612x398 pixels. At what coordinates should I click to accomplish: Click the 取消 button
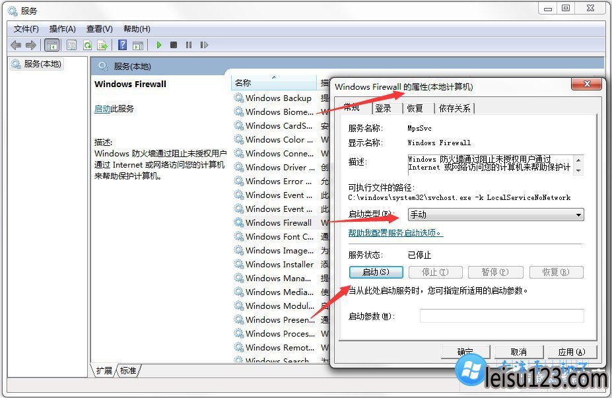click(519, 352)
